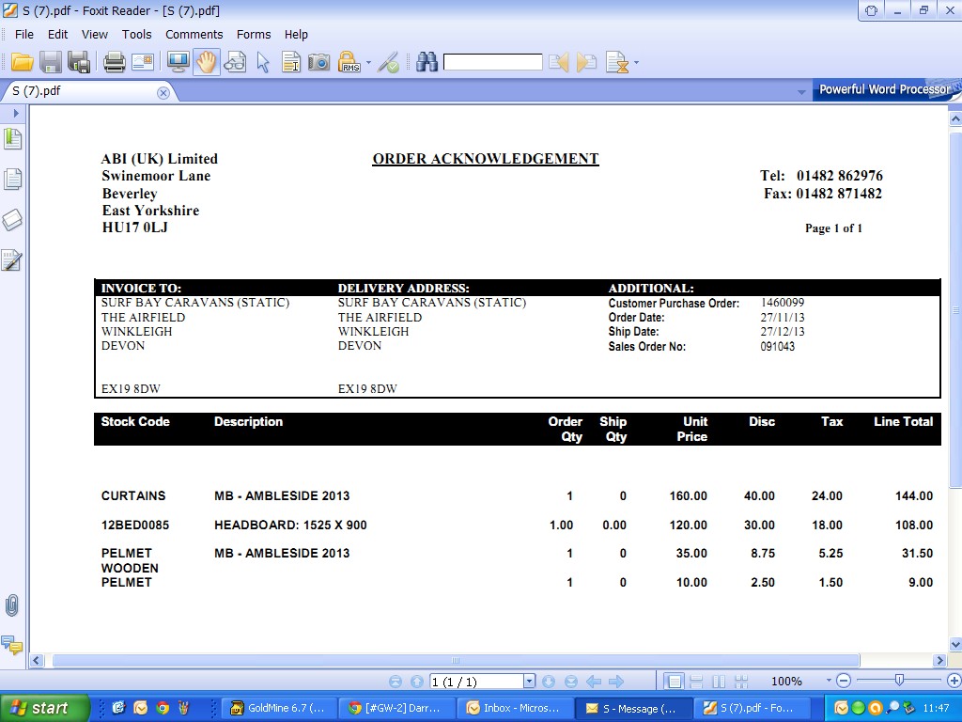
Task: Open the Layers panel in sidebar
Action: click(x=12, y=220)
